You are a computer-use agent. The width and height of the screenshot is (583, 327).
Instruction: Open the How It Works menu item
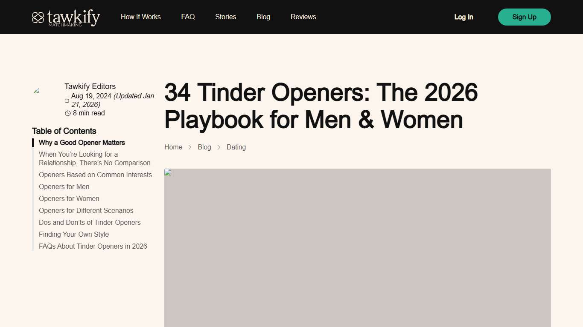(x=140, y=17)
